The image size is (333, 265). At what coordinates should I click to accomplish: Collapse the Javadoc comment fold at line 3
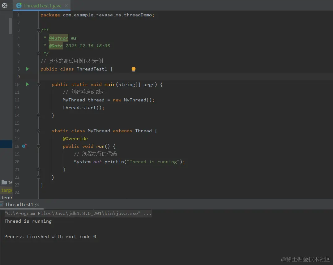click(x=38, y=30)
